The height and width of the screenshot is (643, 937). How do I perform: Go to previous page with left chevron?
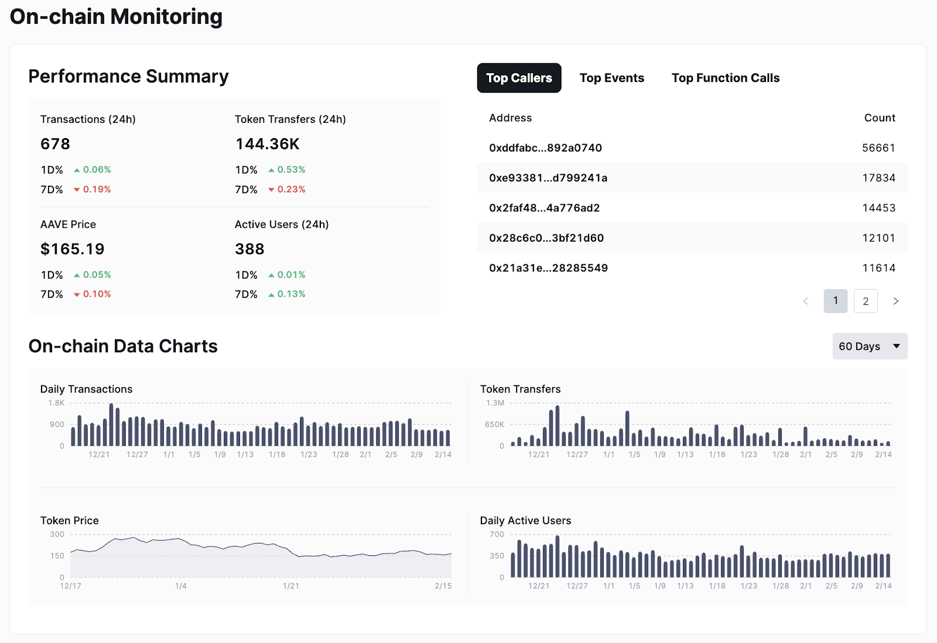805,301
